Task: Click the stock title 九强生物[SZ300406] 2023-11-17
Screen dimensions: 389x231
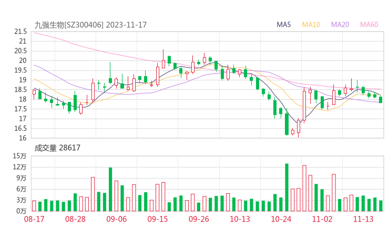Action: point(90,25)
